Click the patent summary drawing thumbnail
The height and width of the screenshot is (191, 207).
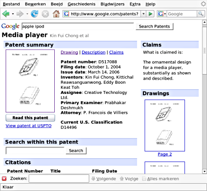point(30,81)
